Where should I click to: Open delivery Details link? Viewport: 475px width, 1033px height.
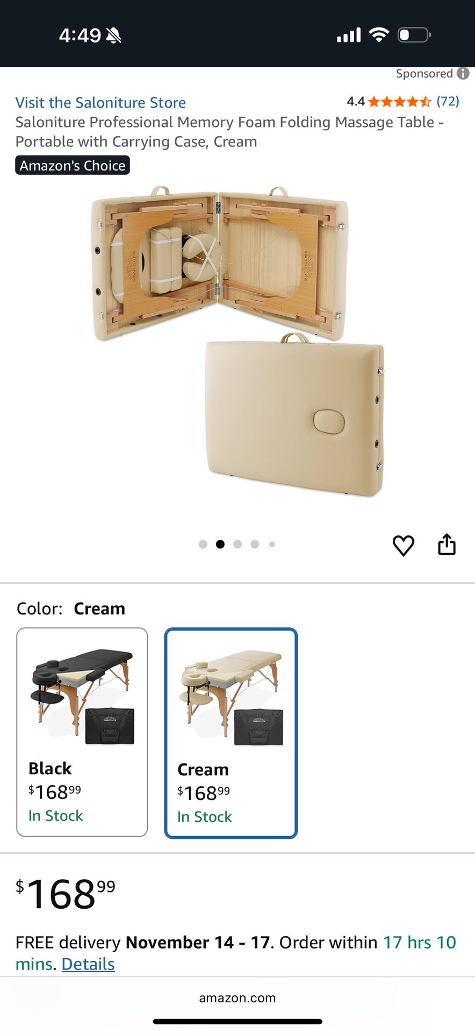88,964
